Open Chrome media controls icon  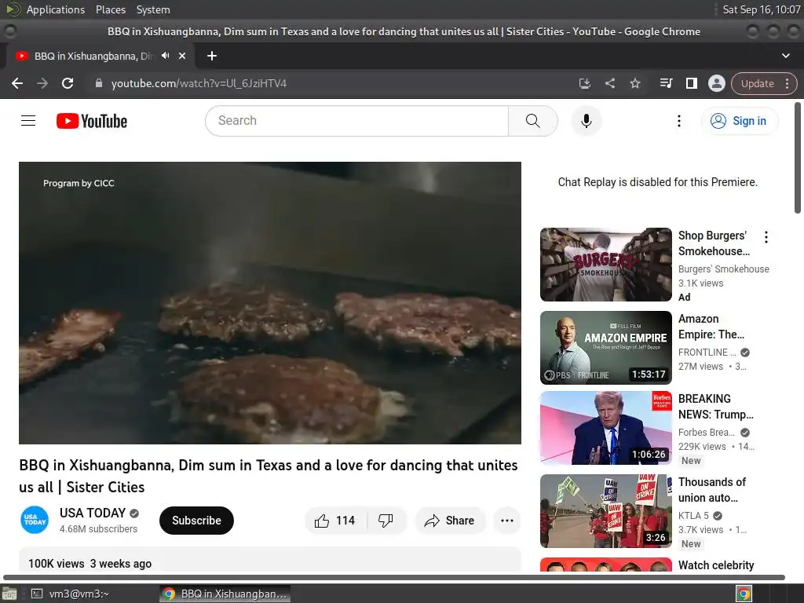point(666,83)
